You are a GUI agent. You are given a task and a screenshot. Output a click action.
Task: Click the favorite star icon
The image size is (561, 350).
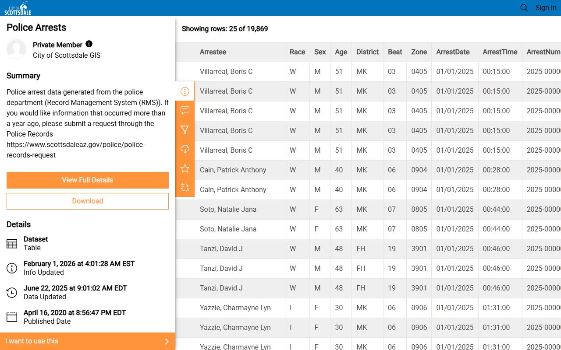pyautogui.click(x=185, y=168)
